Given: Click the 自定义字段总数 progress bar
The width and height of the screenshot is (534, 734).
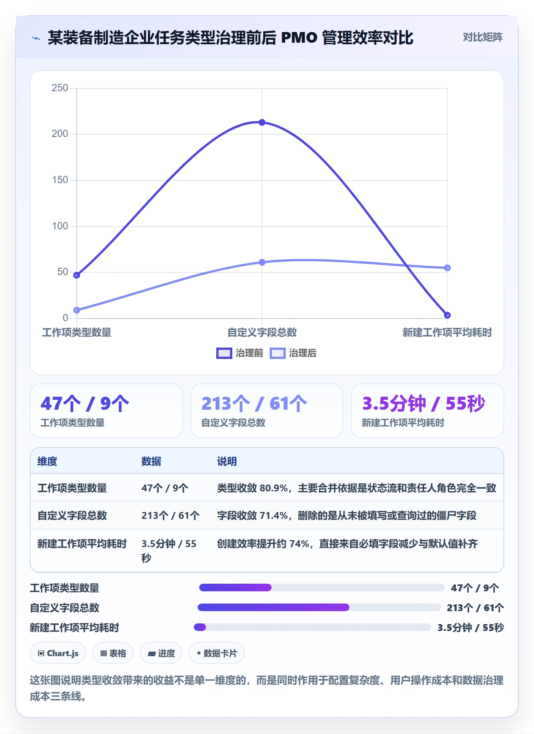Looking at the screenshot, I should (x=319, y=607).
